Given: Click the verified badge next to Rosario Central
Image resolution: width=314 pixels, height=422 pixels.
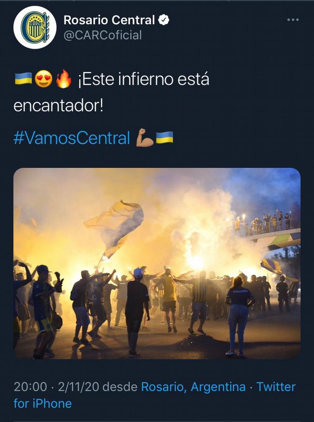Looking at the screenshot, I should [x=164, y=20].
